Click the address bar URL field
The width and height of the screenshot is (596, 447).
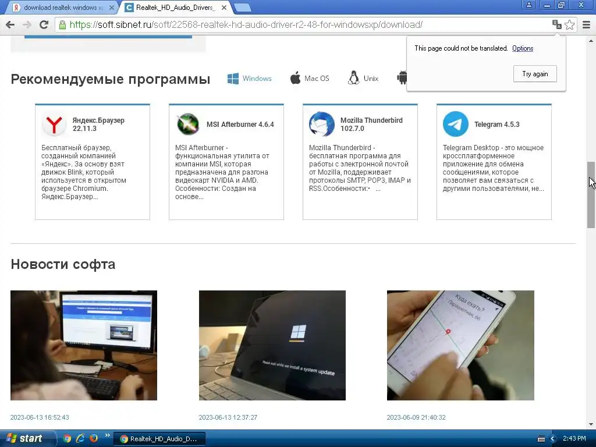(x=304, y=24)
